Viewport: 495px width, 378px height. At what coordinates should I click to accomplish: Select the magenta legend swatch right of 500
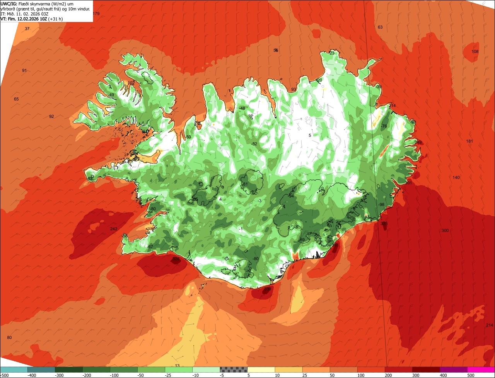tap(481, 369)
